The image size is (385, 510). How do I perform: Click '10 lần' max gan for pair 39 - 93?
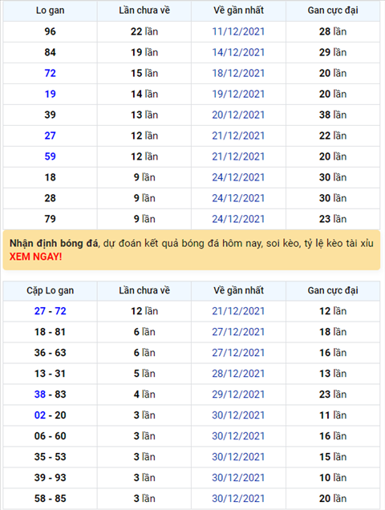[x=333, y=477]
